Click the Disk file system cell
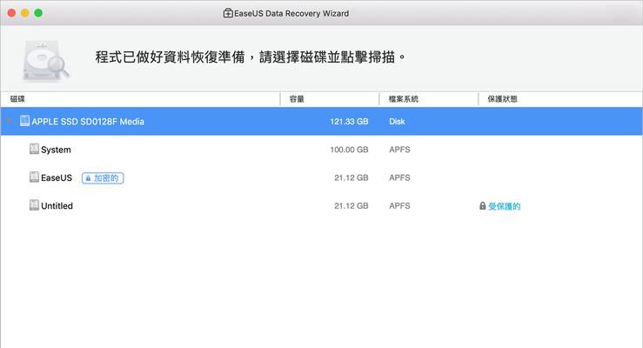Image resolution: width=643 pixels, height=348 pixels. pyautogui.click(x=397, y=121)
